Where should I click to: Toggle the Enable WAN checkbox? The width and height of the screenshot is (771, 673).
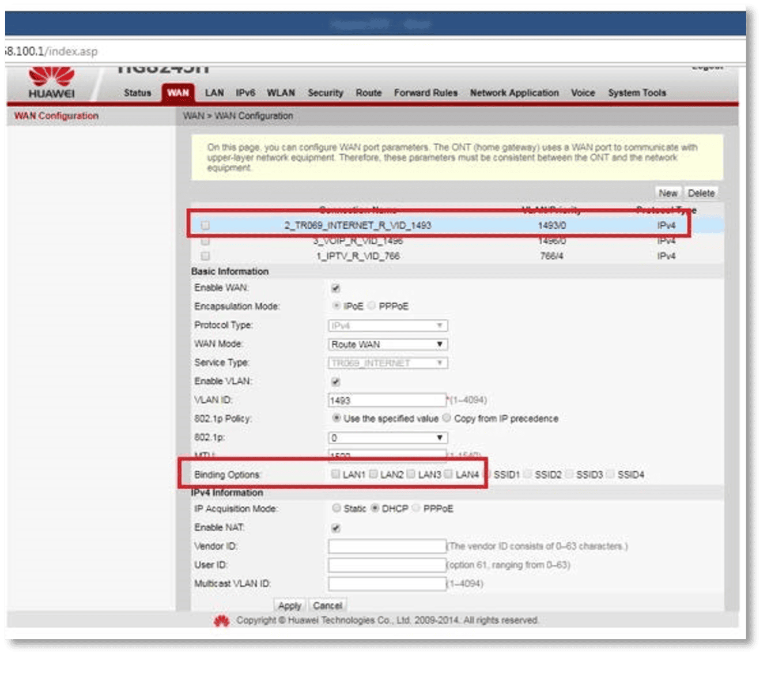click(336, 288)
